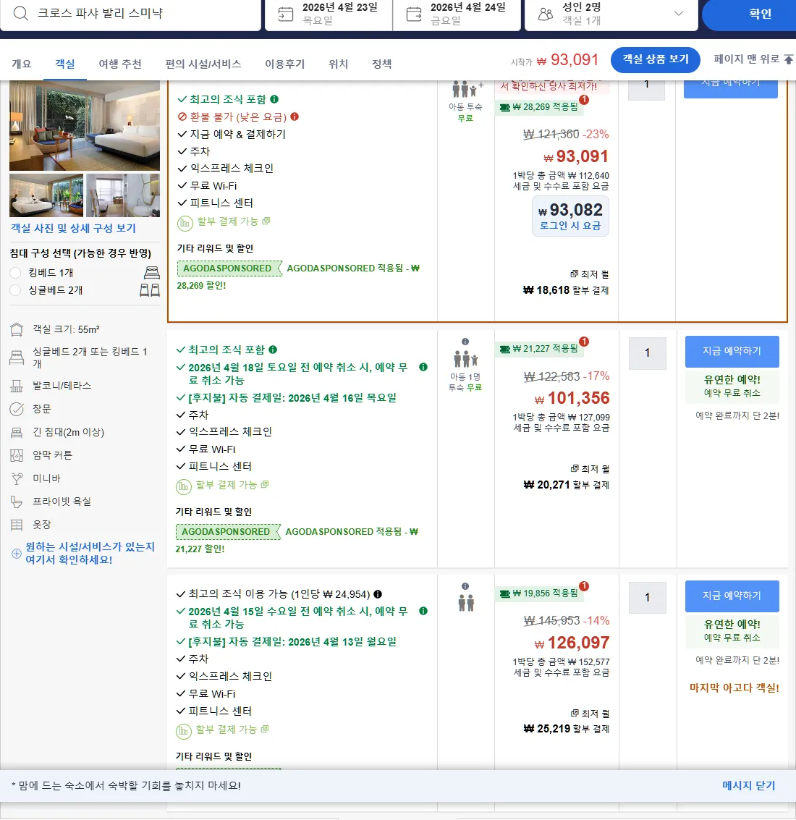Click 메시지 닫기 to dismiss the banner
Image resolution: width=796 pixels, height=820 pixels.
(748, 785)
